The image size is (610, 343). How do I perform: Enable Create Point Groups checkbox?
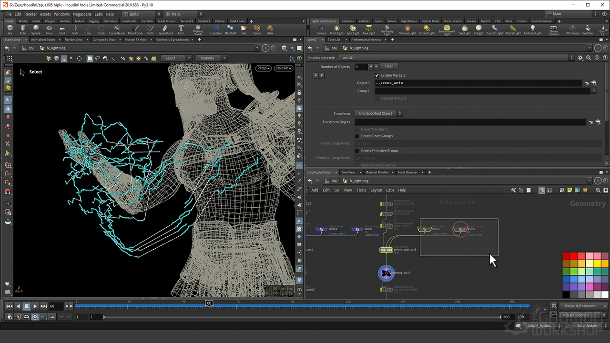coord(357,136)
